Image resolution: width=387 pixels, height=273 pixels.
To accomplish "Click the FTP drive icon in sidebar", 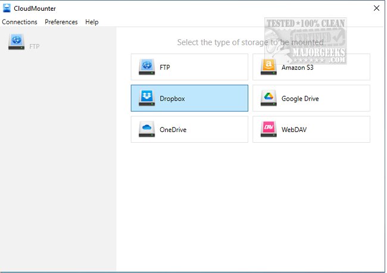I will coord(16,42).
